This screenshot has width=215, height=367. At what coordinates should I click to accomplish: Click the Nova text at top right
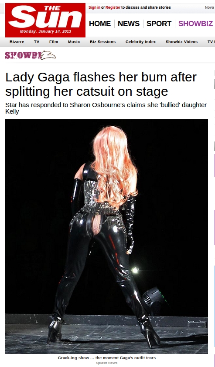click(x=209, y=7)
